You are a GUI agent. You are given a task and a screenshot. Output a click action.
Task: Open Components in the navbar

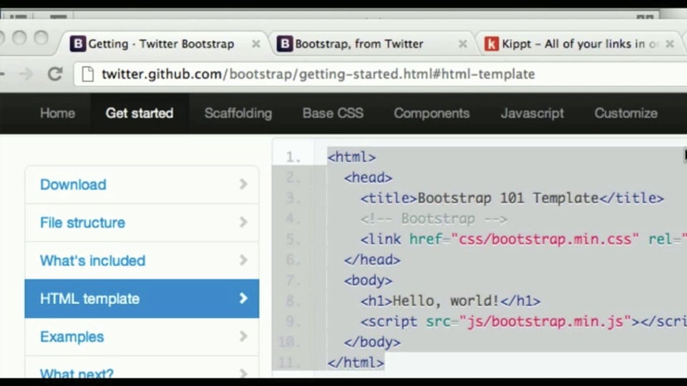[x=432, y=114]
